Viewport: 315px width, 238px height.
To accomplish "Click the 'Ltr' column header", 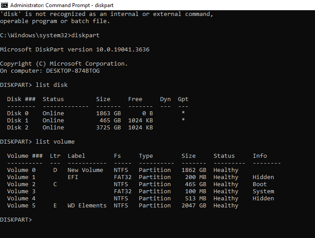I will click(x=55, y=156).
